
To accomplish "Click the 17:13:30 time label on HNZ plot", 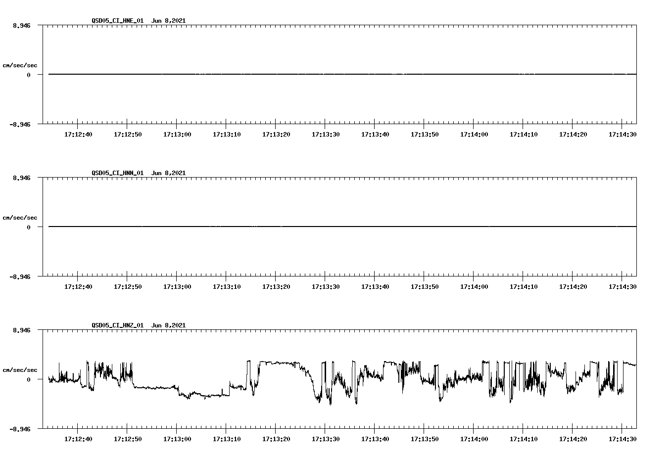I will coord(326,439).
